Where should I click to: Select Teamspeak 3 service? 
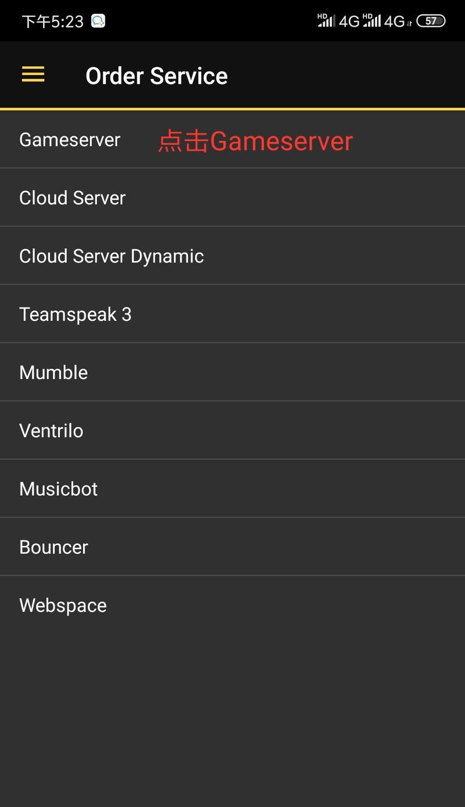click(x=233, y=314)
